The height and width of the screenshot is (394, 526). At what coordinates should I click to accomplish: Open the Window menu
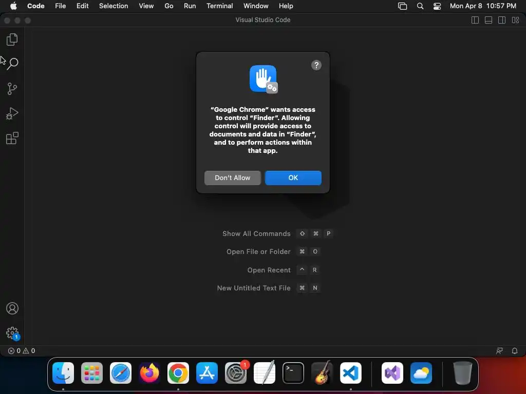256,6
